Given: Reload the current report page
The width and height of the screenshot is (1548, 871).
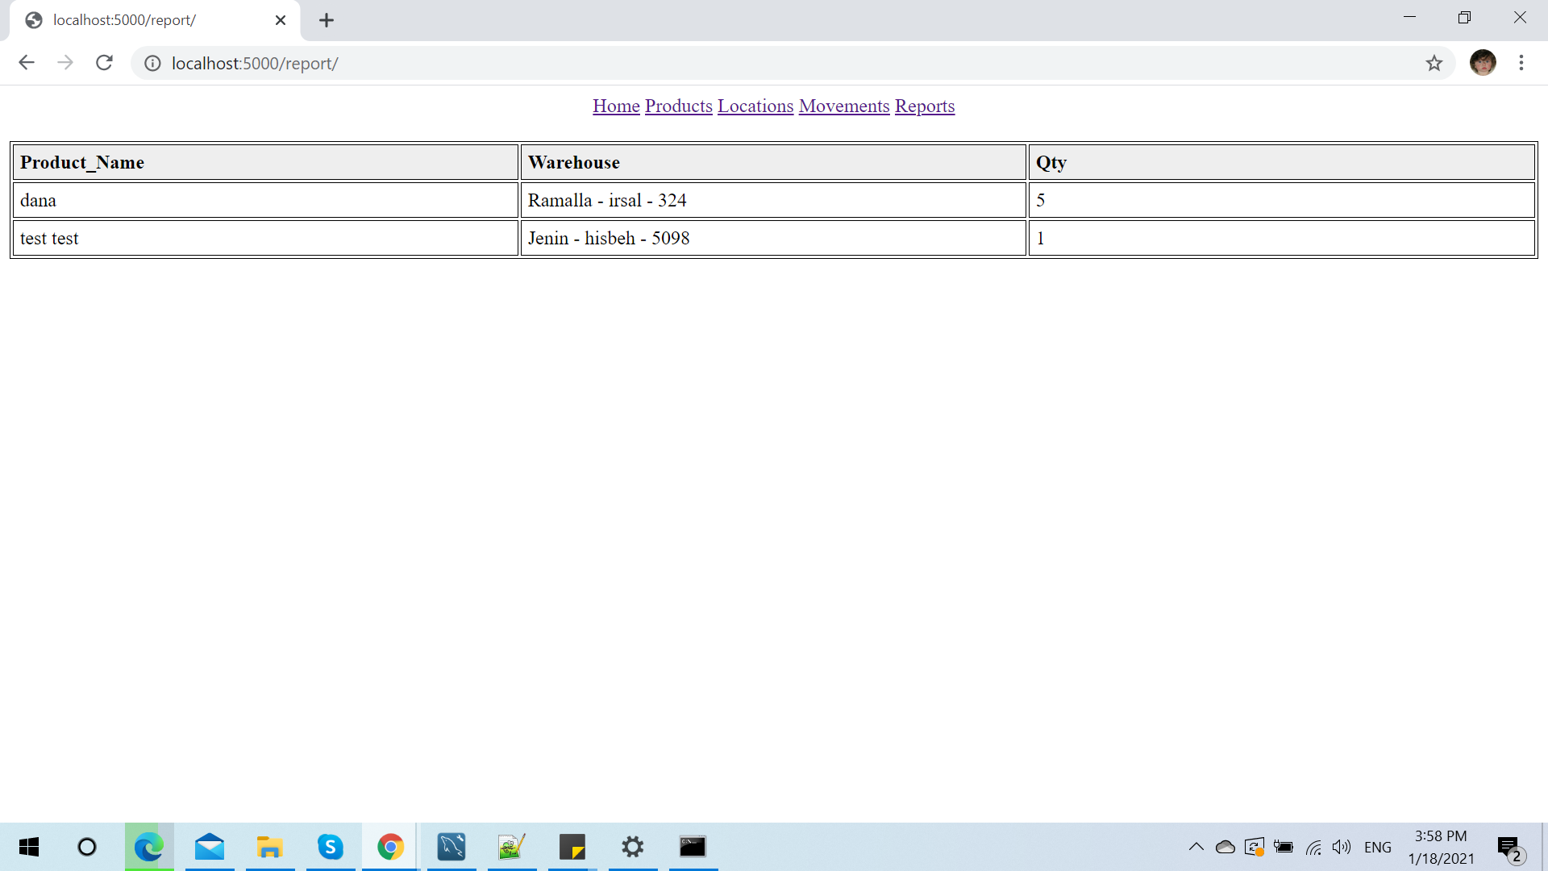Looking at the screenshot, I should tap(104, 63).
